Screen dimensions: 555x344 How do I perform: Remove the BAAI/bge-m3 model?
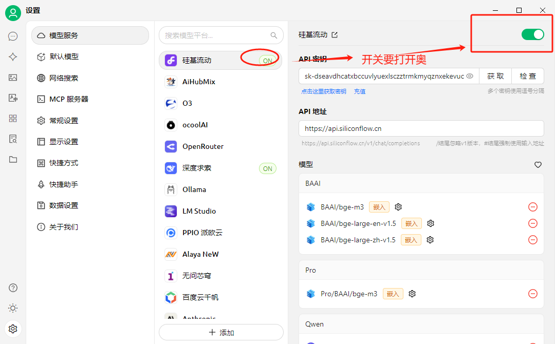[x=533, y=207]
